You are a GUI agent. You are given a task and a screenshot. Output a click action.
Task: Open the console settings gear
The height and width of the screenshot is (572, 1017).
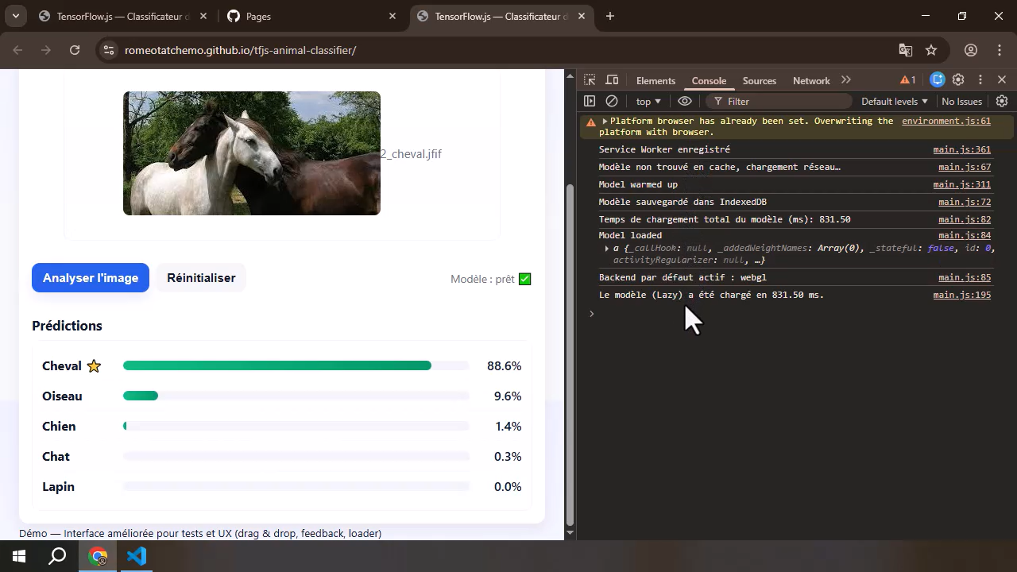tap(1002, 102)
